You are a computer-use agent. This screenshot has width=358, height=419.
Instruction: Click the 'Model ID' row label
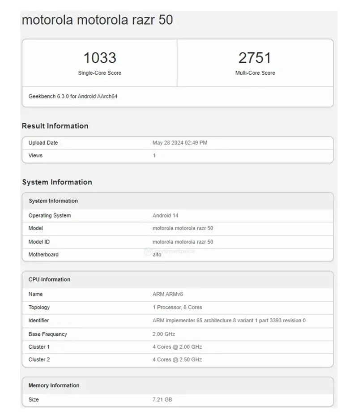coord(39,242)
